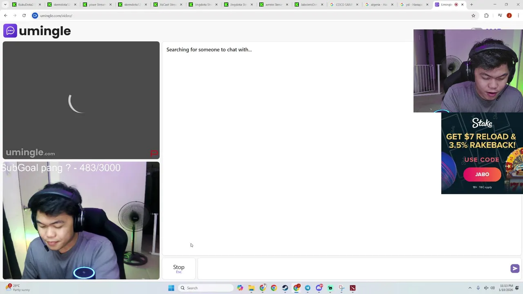Click the 'Searching for someone to chat with...' text

tap(209, 49)
